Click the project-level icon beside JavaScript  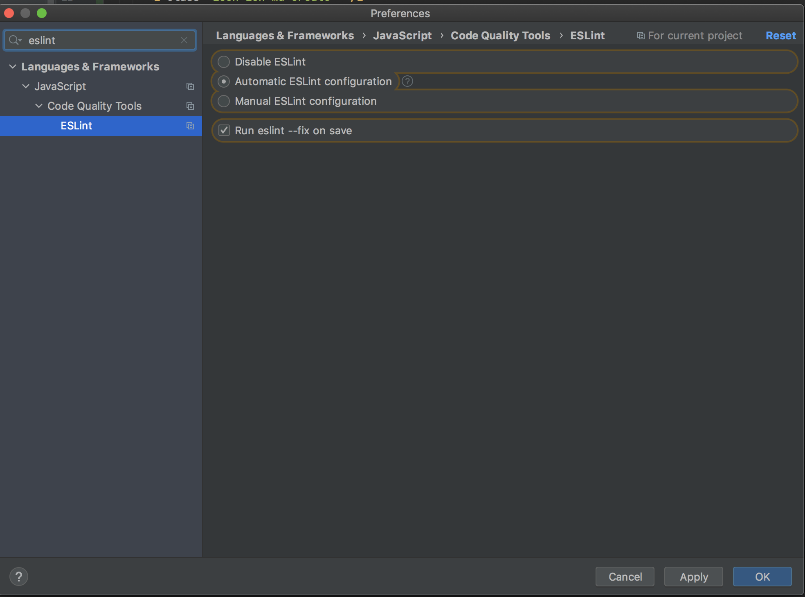190,86
